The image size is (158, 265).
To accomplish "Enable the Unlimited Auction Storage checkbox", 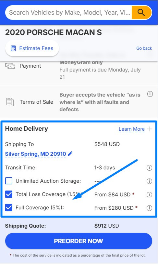I will pos(9,181).
